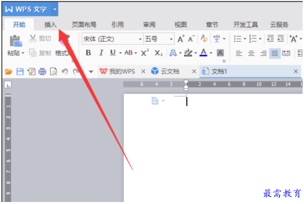Switch to 审阅 ribbon tab
This screenshot has width=304, height=204.
pos(149,25)
